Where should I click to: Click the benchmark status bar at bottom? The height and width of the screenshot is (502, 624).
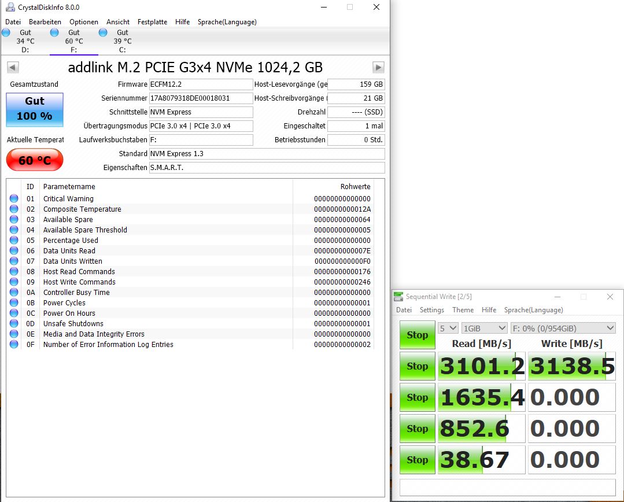507,488
